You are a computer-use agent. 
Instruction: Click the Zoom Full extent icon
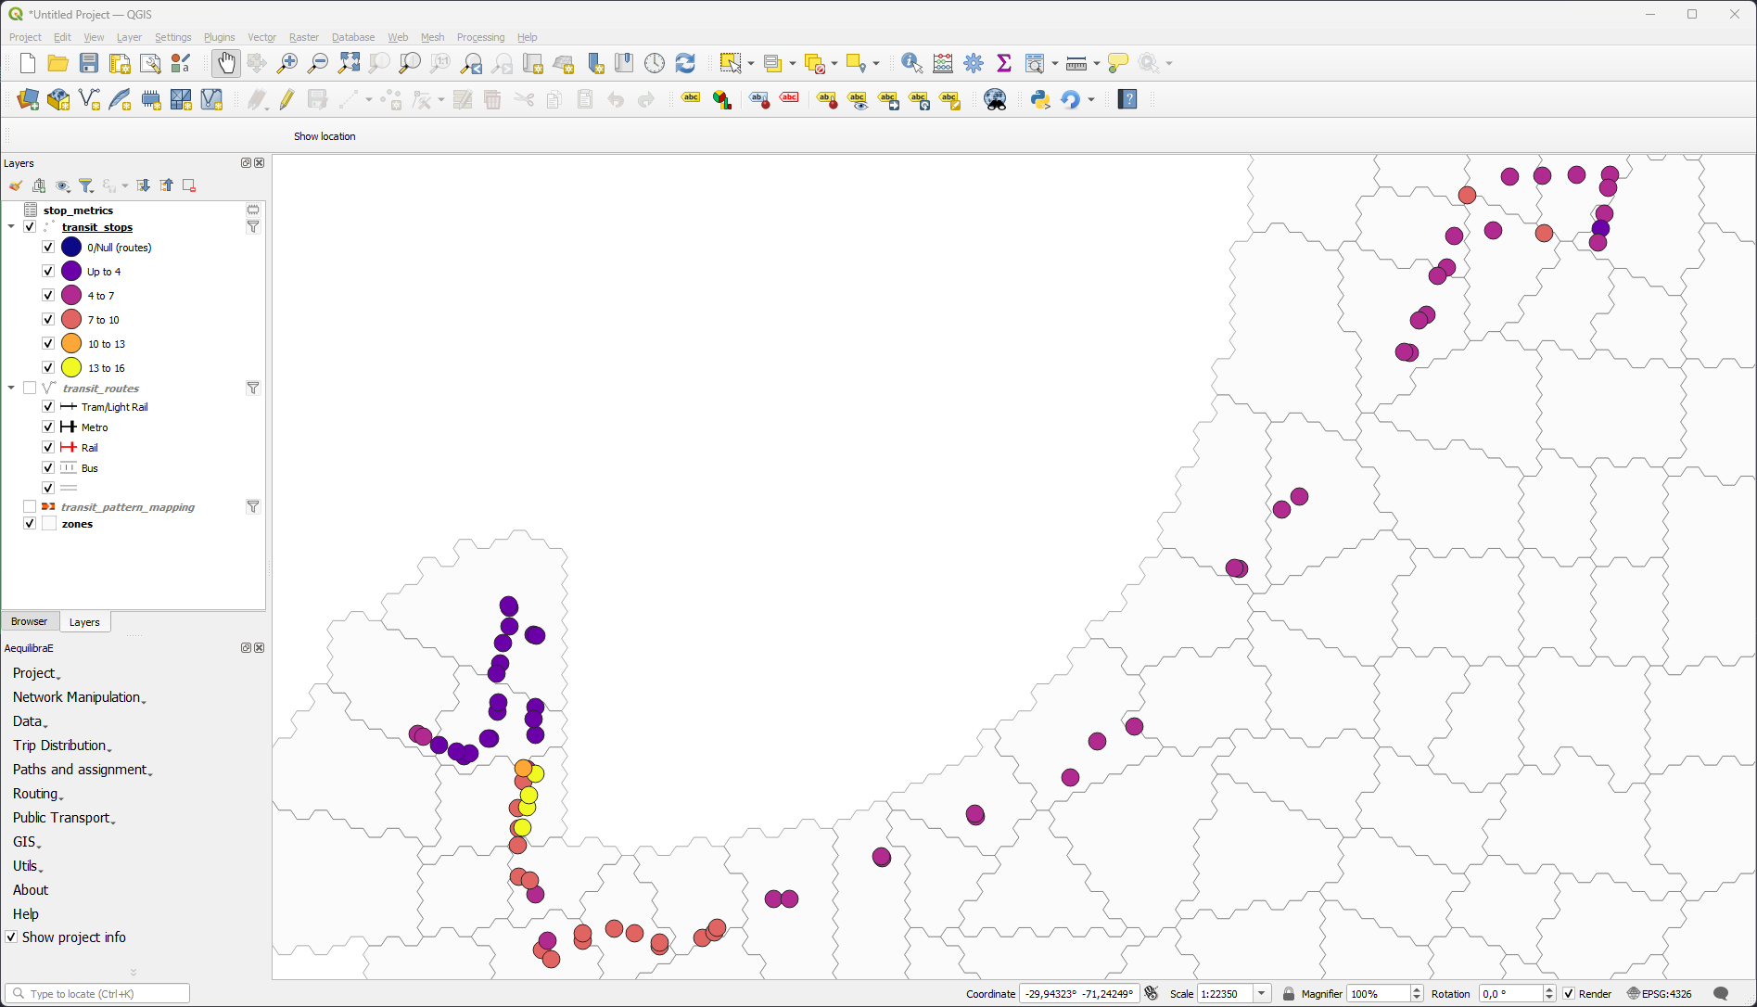click(x=349, y=63)
